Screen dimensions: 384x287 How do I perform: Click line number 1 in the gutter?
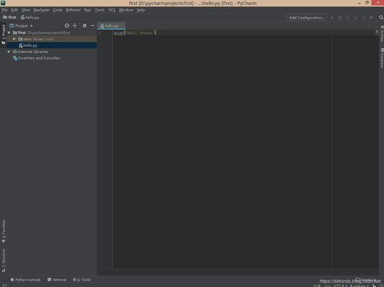(x=99, y=33)
